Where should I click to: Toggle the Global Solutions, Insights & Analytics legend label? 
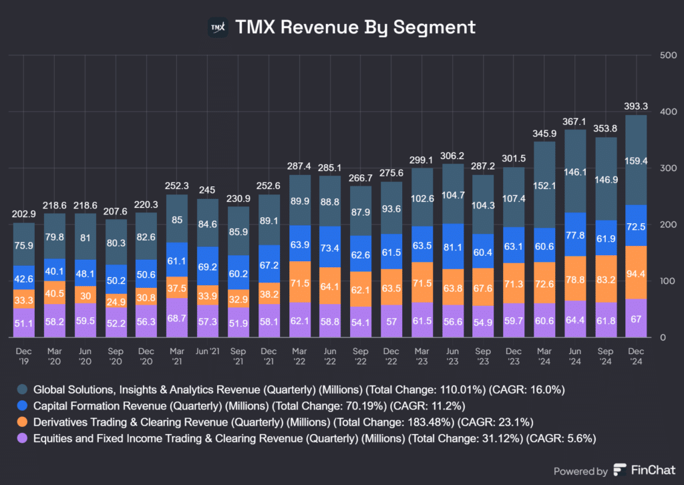[293, 389]
